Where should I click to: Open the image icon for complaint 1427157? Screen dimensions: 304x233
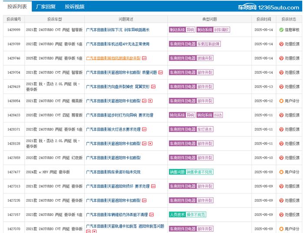click(x=152, y=215)
